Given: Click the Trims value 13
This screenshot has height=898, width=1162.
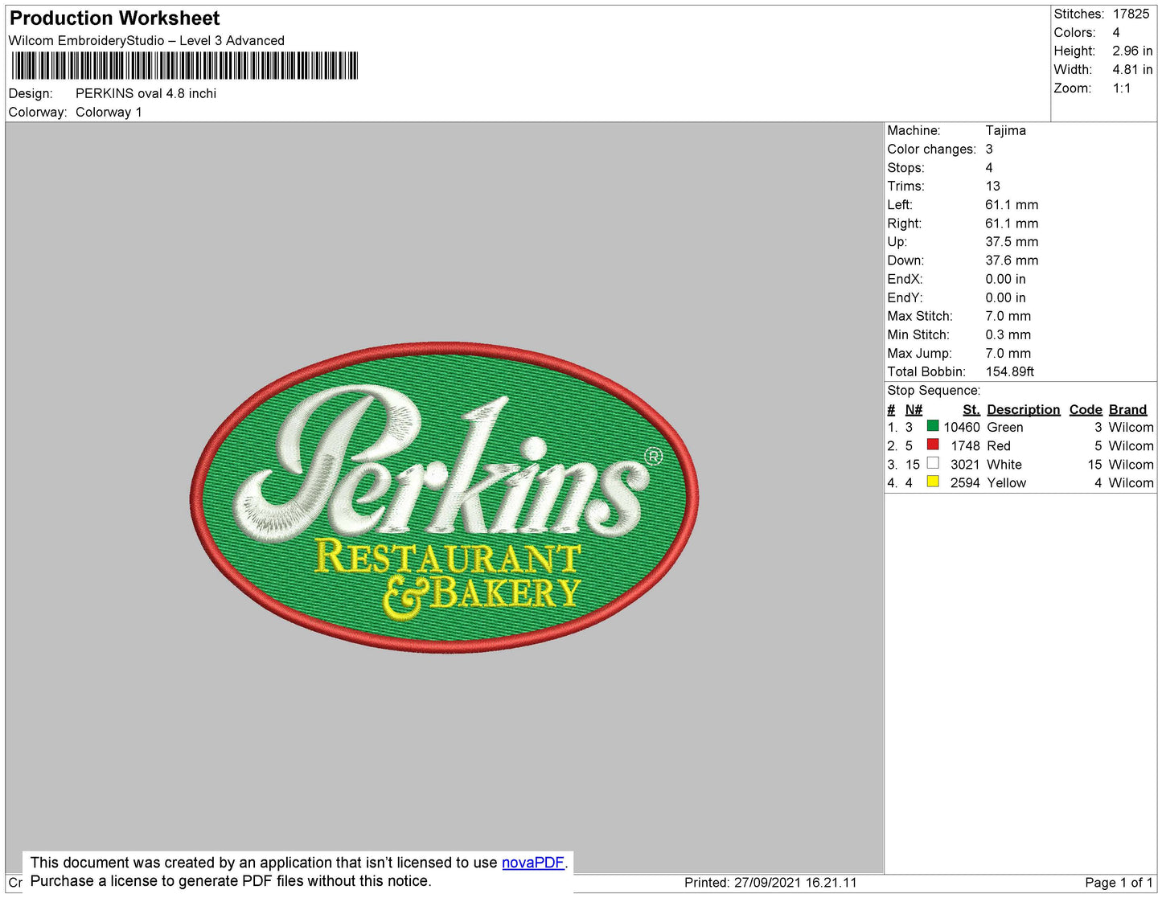Looking at the screenshot, I should 993,186.
